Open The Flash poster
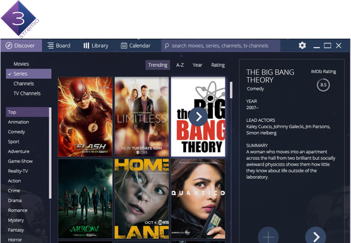This screenshot has height=243, width=351. (85, 117)
